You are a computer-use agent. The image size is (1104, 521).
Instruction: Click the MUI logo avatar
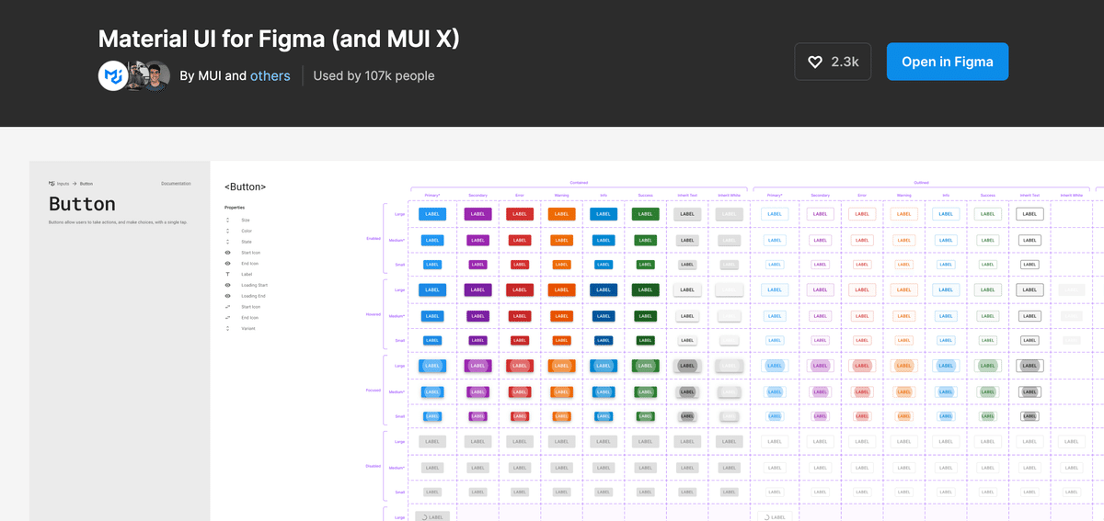coord(113,75)
